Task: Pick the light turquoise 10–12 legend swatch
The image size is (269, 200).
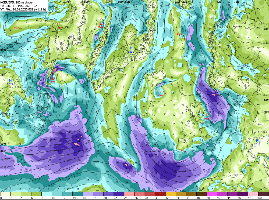Action: (57, 194)
